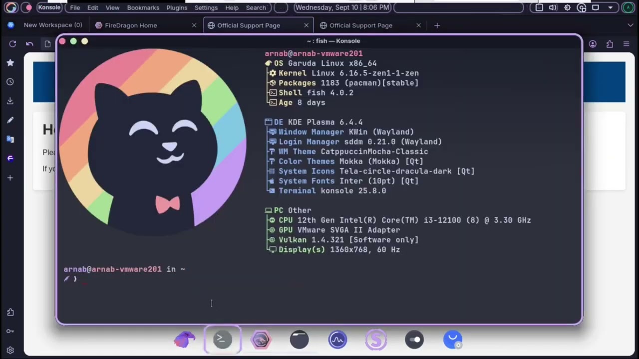Click the yellow Konsole window button
This screenshot has height=359, width=639.
pos(84,41)
